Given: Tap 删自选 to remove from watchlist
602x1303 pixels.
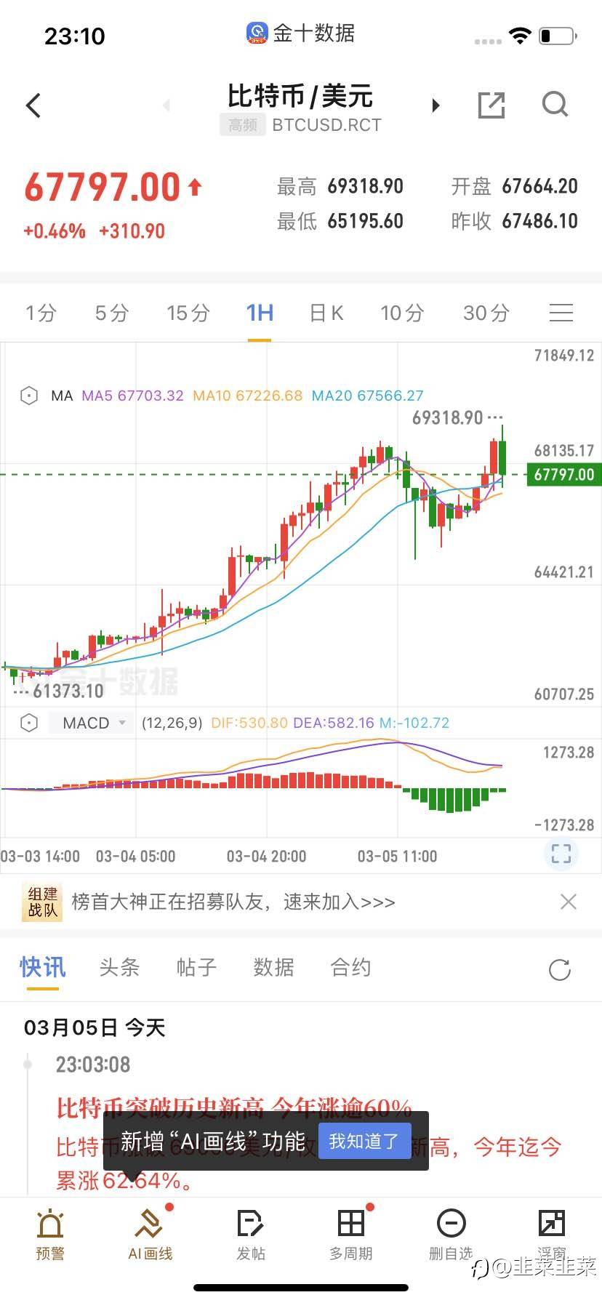Looking at the screenshot, I should (x=451, y=1233).
